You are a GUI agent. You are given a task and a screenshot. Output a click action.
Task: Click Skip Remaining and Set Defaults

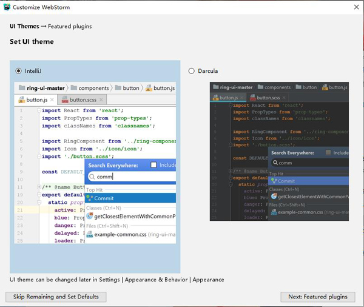tap(56, 297)
